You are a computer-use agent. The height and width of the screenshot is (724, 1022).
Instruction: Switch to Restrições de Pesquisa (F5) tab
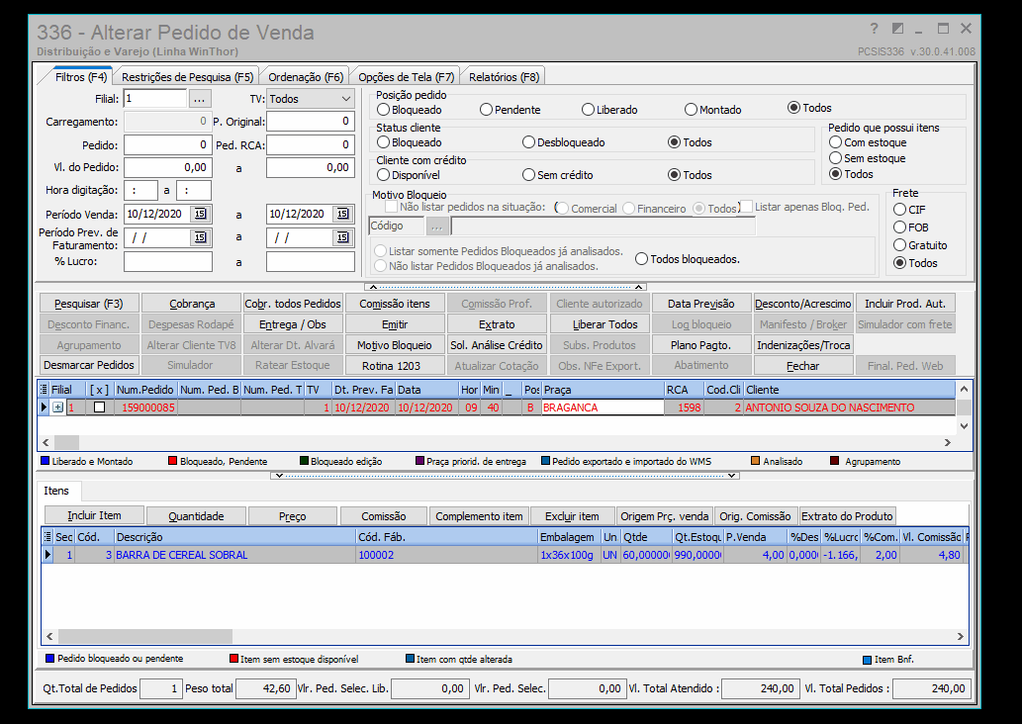click(x=187, y=77)
